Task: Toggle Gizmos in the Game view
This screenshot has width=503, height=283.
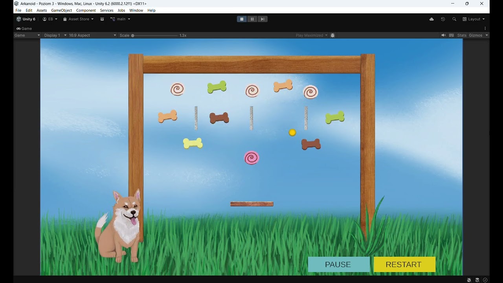Action: click(475, 35)
